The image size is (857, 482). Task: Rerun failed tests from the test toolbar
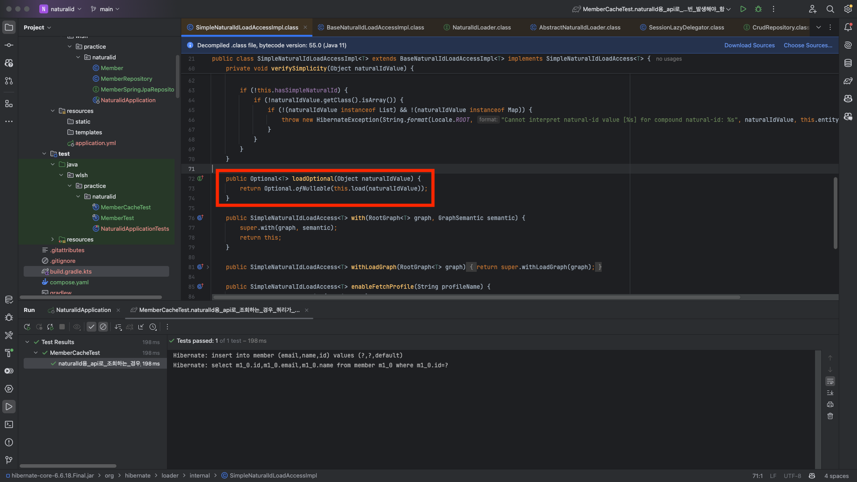(x=39, y=327)
